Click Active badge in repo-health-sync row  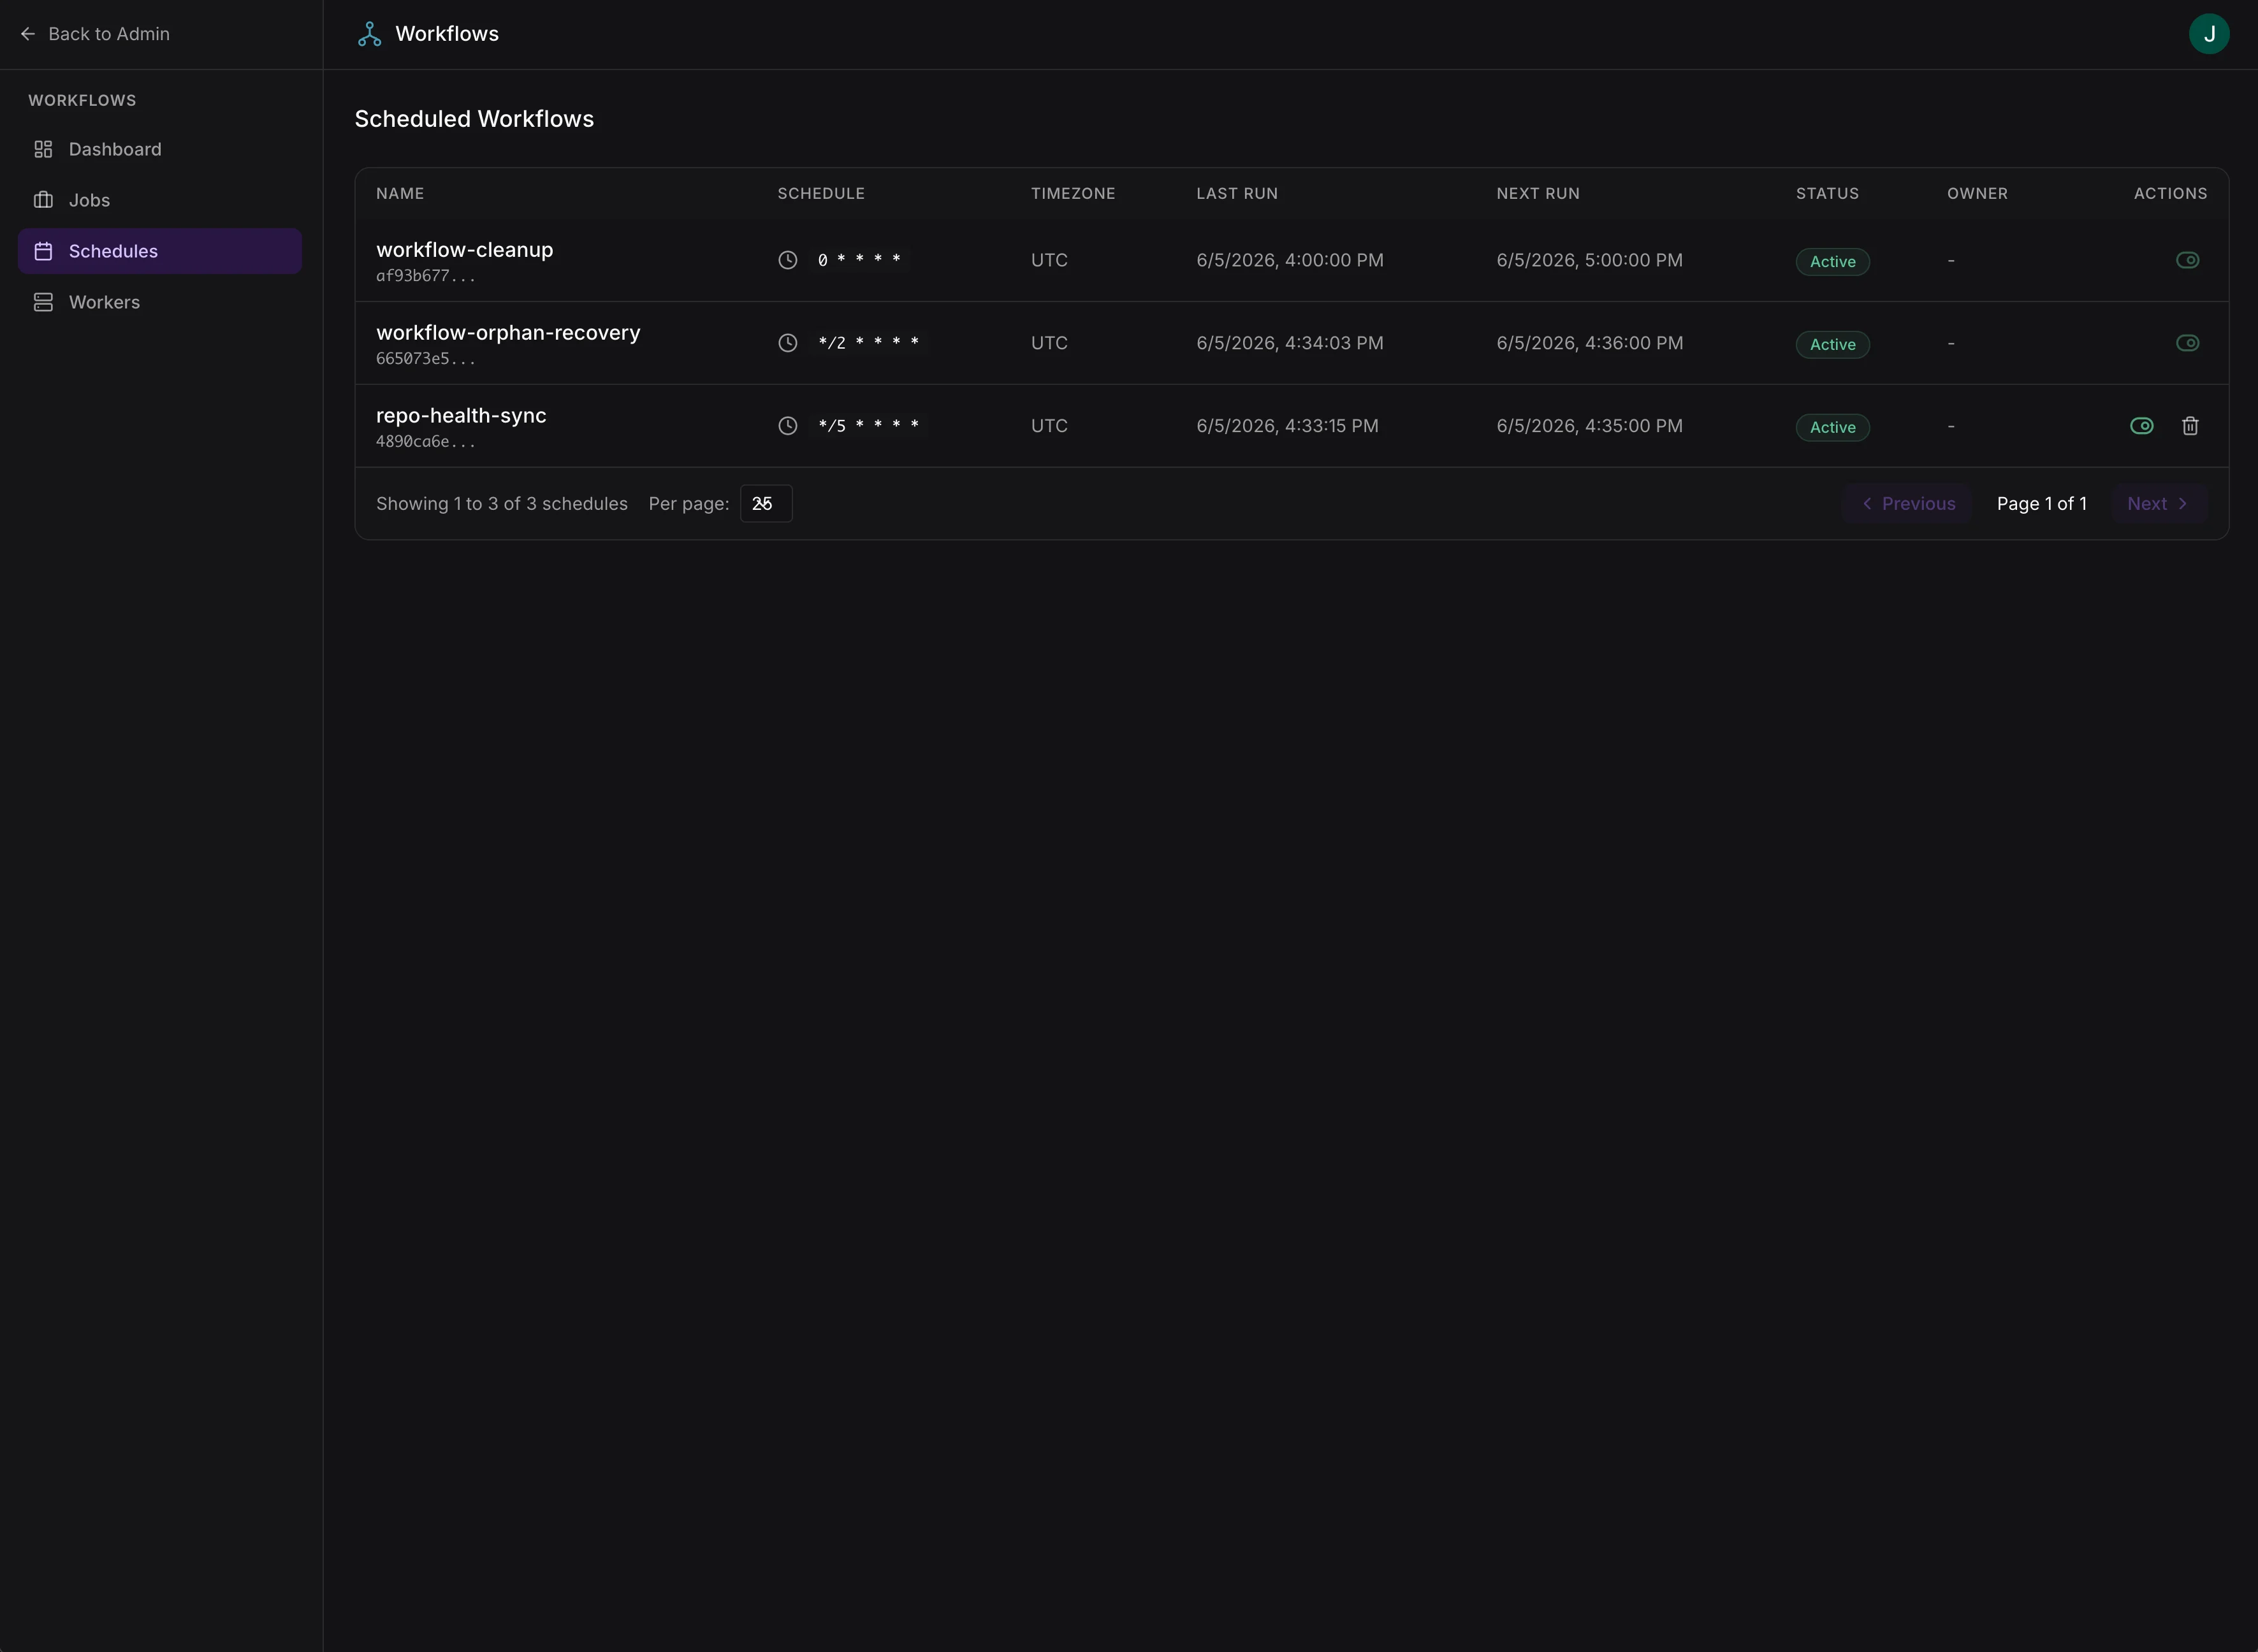pyautogui.click(x=1832, y=428)
